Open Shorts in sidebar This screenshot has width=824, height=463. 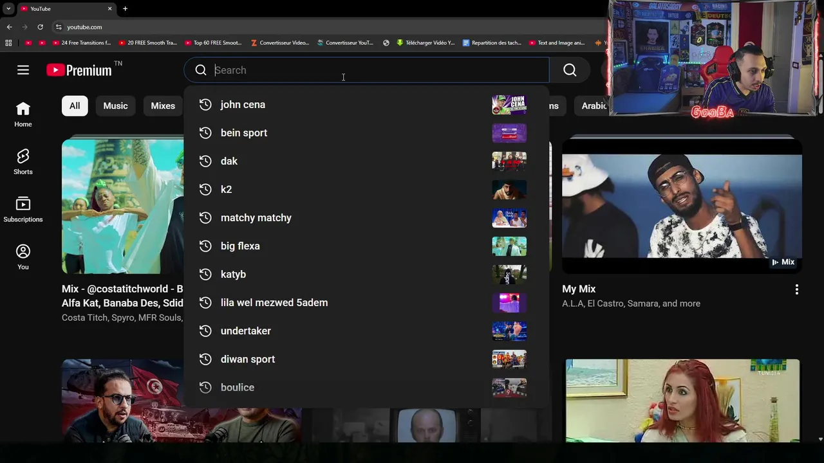pos(23,162)
